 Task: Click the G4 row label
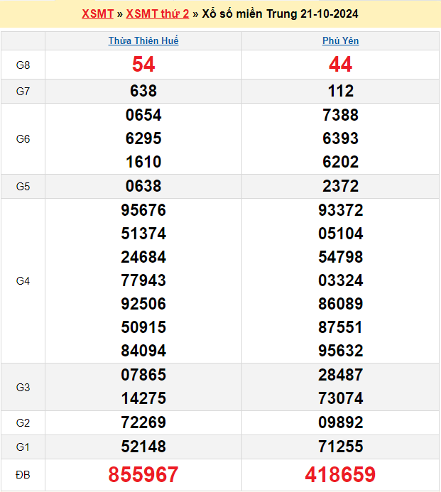[x=23, y=280]
